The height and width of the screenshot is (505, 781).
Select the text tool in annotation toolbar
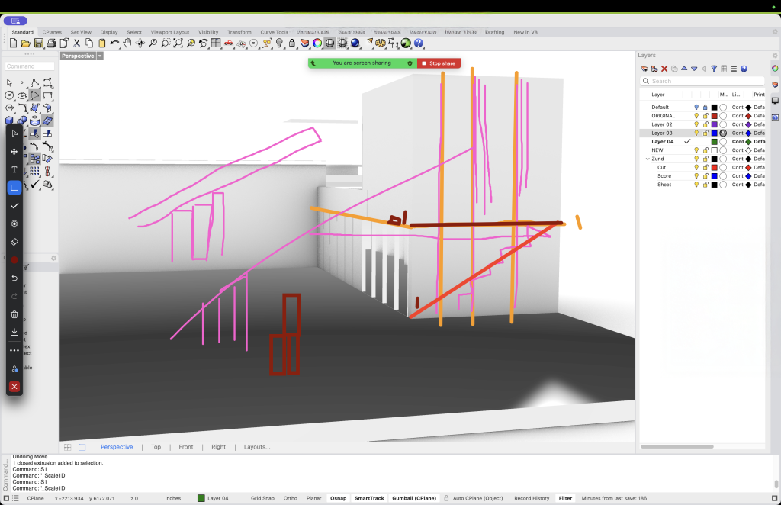point(14,169)
